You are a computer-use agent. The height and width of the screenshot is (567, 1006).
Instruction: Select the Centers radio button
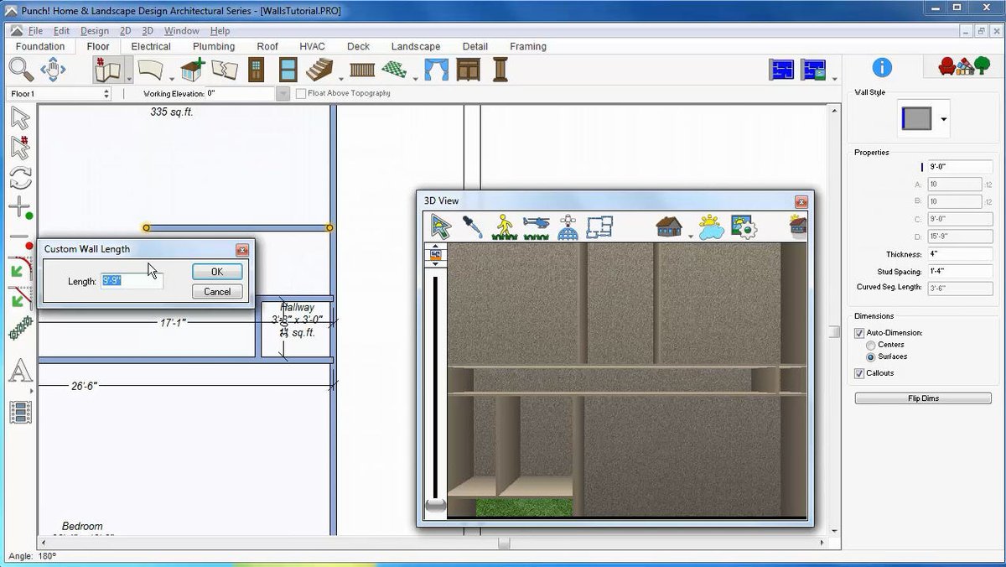[x=871, y=345]
